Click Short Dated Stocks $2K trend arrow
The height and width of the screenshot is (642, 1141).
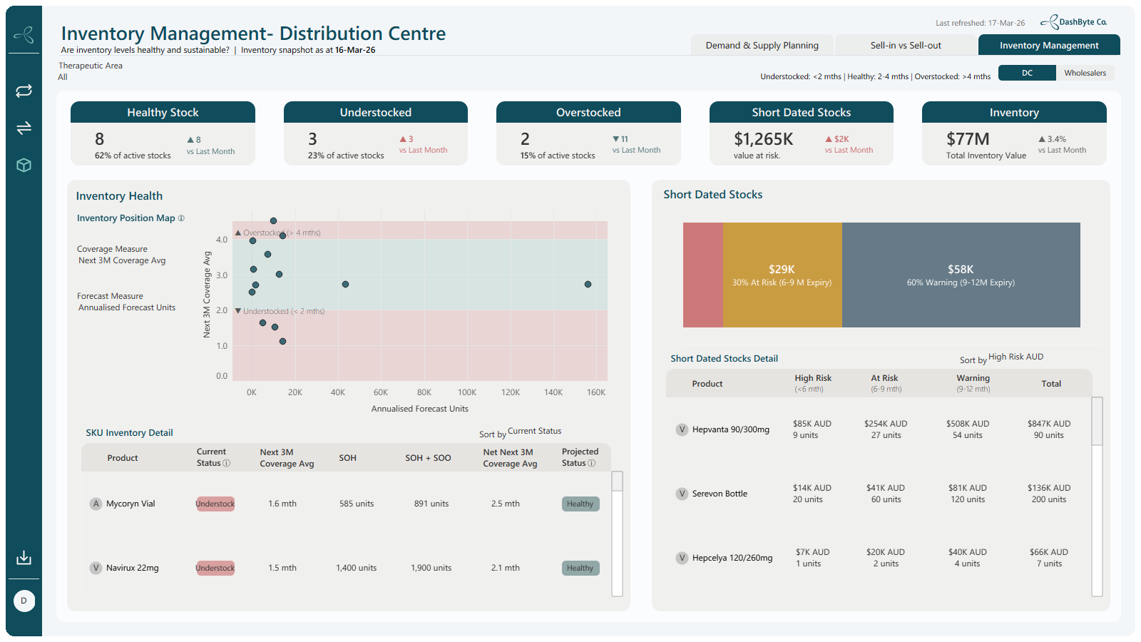(829, 139)
